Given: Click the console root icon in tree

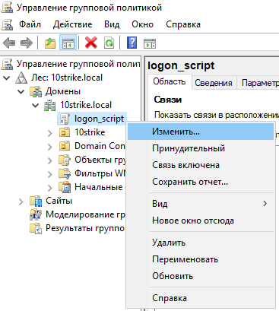Looking at the screenshot, I should (x=7, y=64).
